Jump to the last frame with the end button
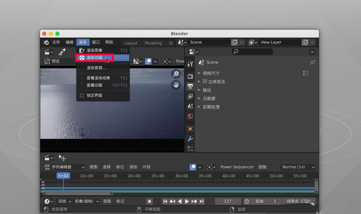Screen dimensions: 361x214 click(201, 201)
